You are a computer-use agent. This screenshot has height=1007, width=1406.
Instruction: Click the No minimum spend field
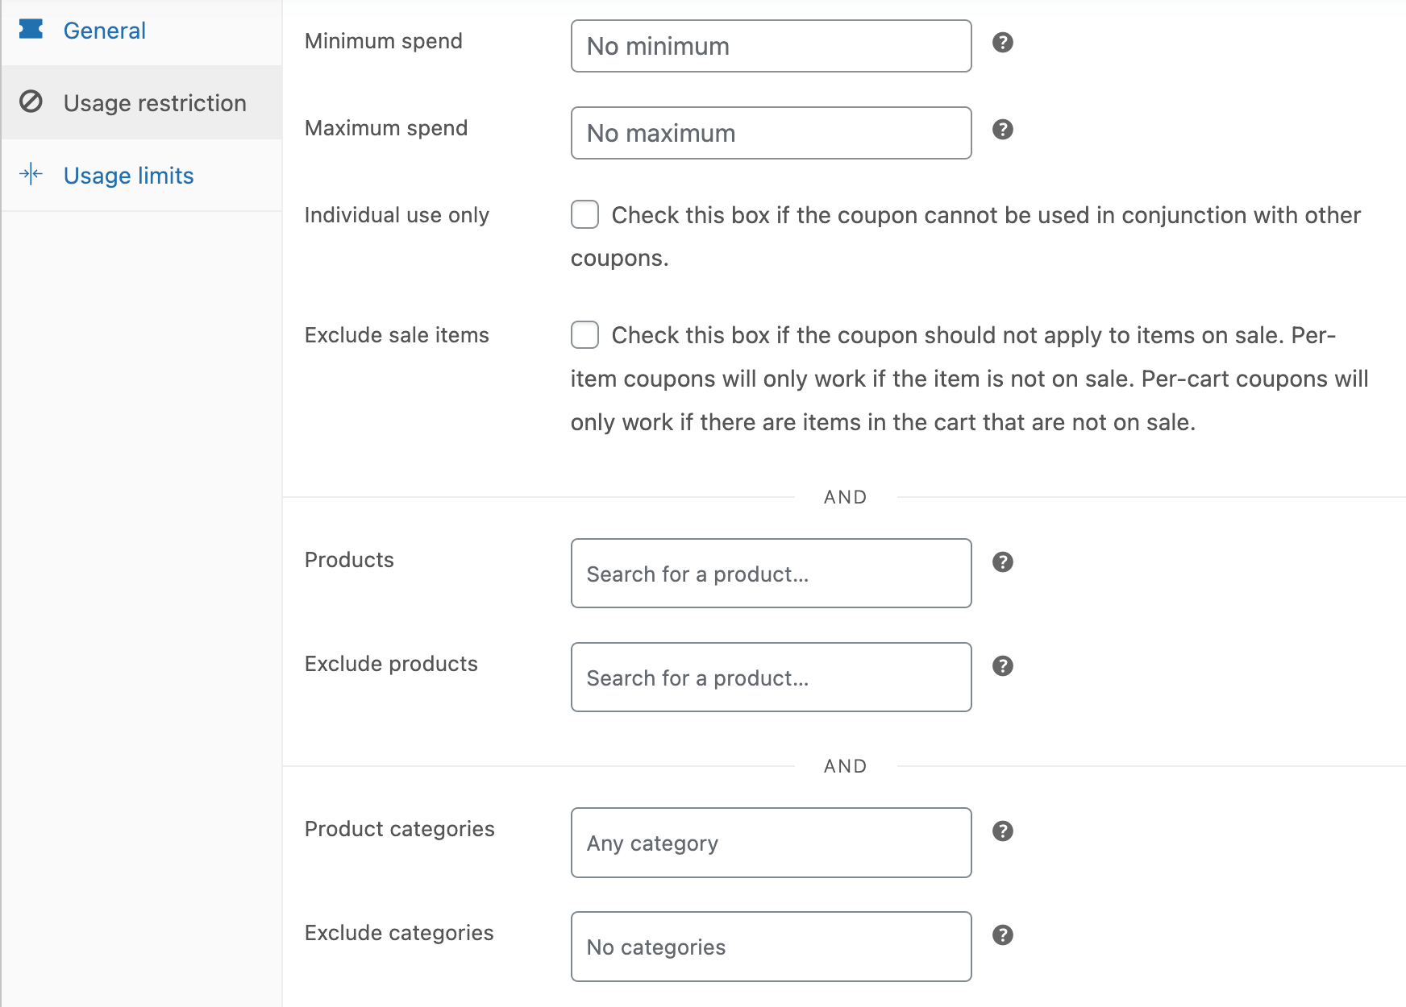[x=770, y=46]
